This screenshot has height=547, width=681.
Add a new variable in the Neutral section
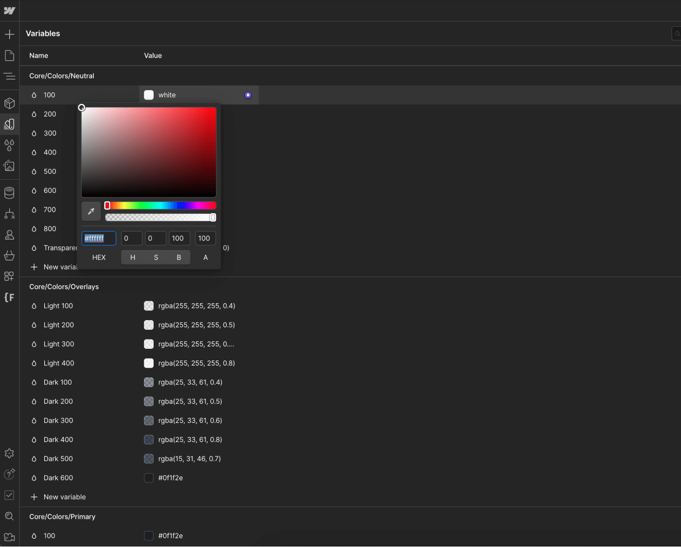[53, 267]
